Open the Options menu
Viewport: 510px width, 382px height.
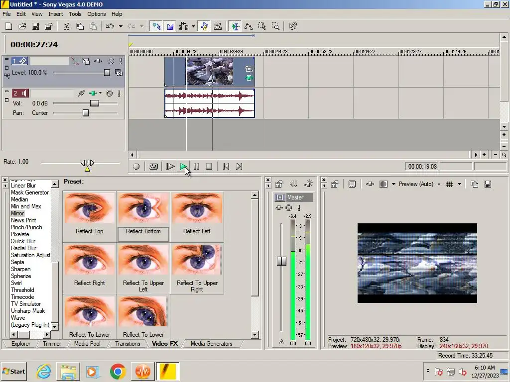click(96, 14)
